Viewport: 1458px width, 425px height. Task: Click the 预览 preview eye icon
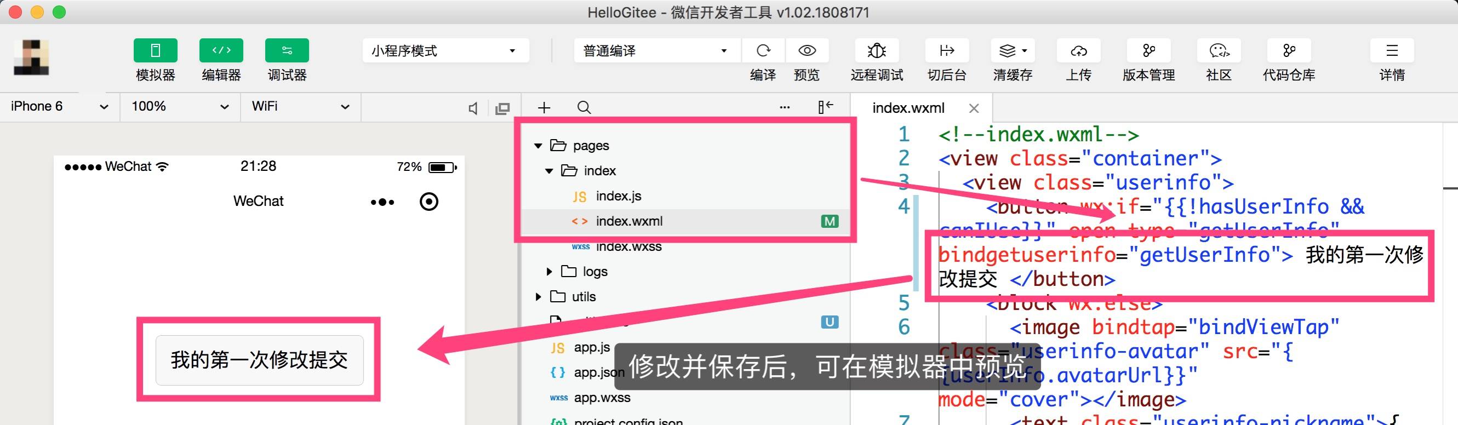tap(807, 51)
